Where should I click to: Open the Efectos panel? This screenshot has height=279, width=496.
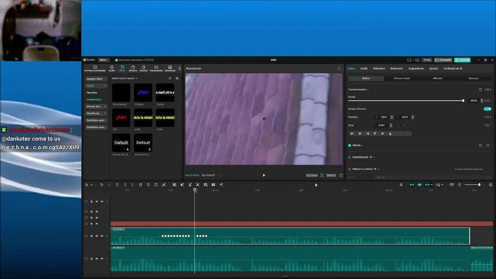143,69
